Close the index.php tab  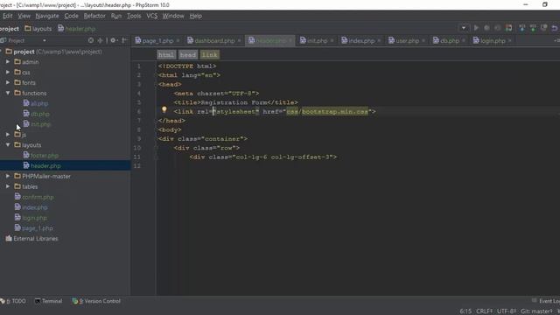[x=379, y=41]
